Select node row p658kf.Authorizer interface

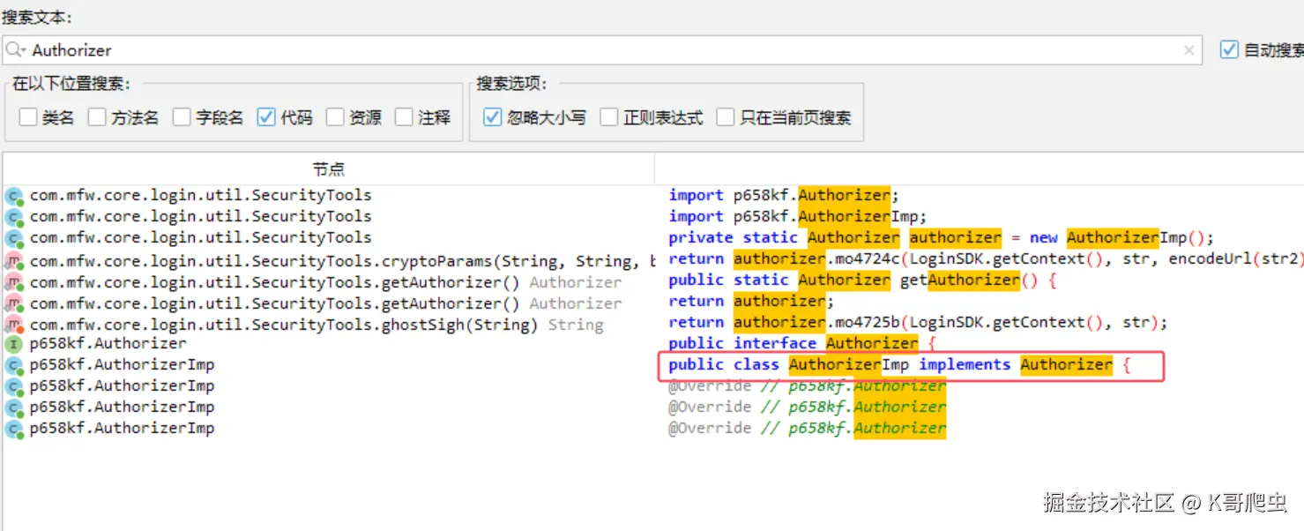108,343
